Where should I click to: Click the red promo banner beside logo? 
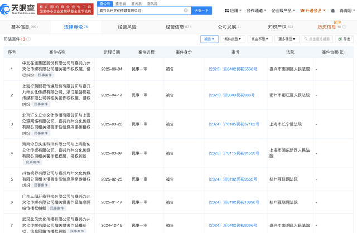65,9
